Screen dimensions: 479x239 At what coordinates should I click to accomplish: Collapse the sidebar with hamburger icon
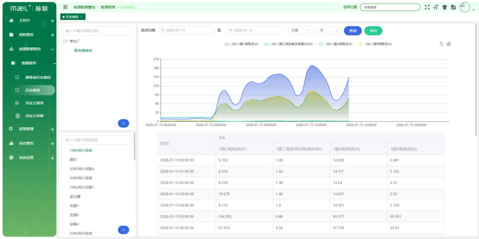[x=65, y=7]
